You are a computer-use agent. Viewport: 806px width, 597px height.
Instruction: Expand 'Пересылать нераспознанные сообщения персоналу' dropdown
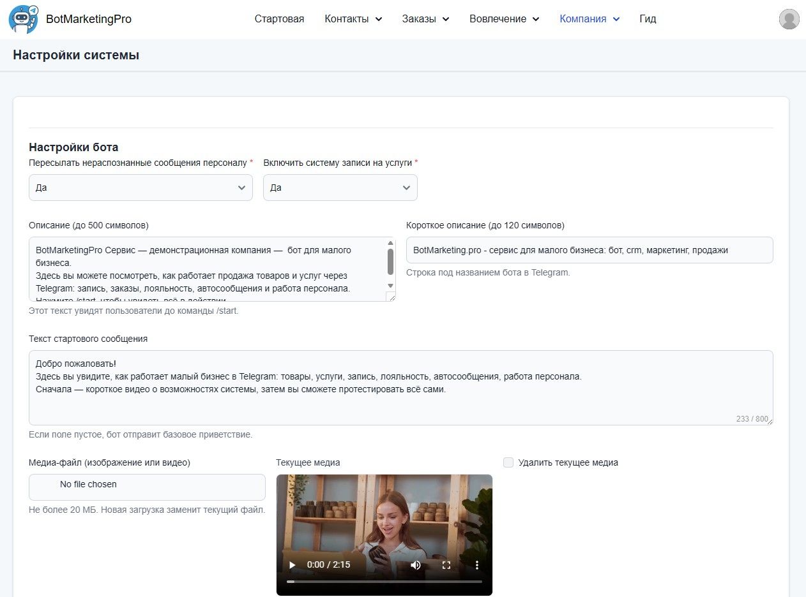click(141, 188)
